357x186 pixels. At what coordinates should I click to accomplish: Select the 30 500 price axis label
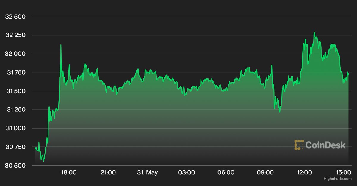click(x=15, y=166)
